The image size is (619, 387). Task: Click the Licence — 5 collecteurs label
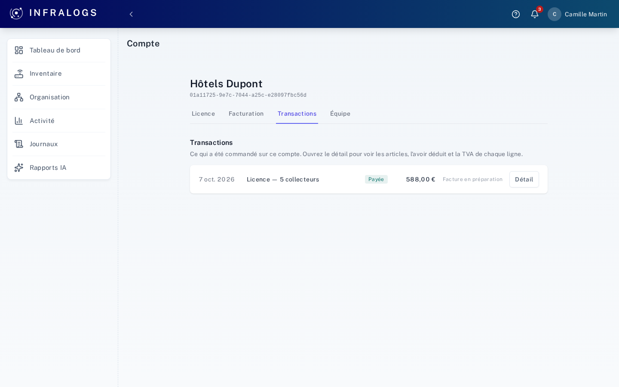click(283, 179)
